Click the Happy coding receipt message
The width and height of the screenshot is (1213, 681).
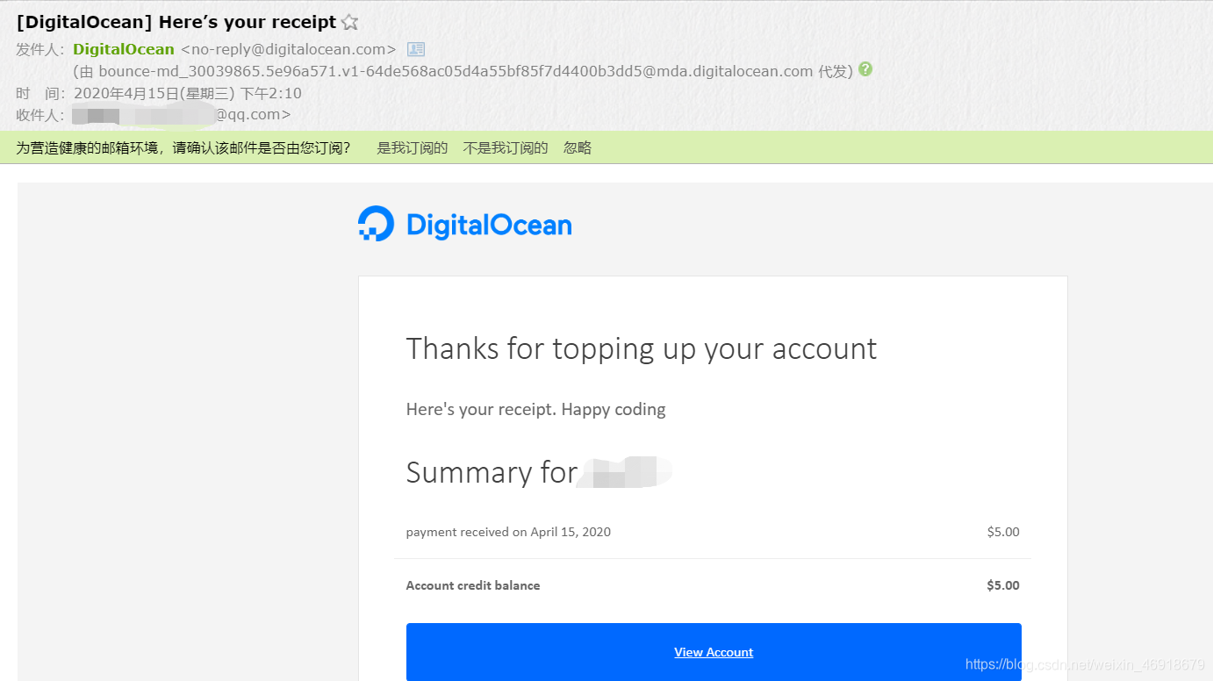point(535,409)
